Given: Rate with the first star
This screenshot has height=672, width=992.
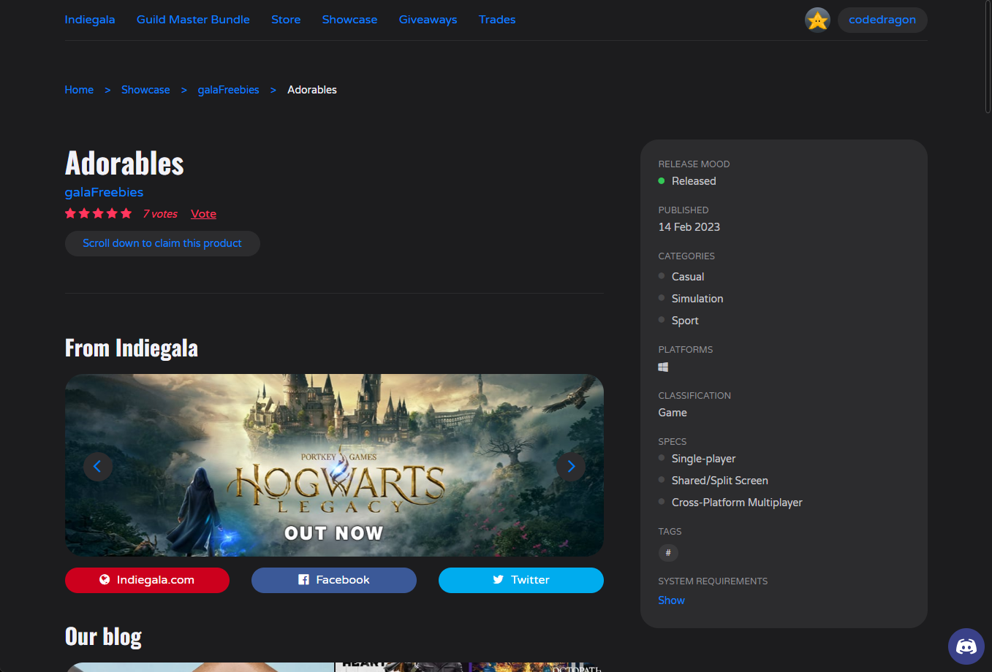Looking at the screenshot, I should (70, 213).
